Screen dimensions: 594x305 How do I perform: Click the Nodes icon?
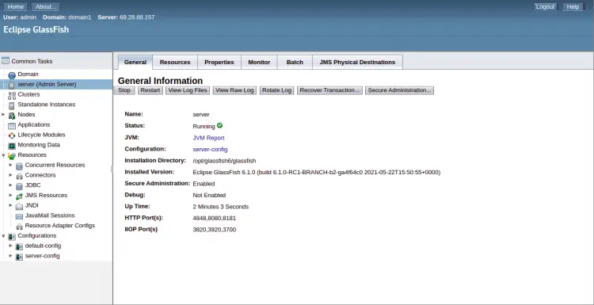(x=12, y=115)
